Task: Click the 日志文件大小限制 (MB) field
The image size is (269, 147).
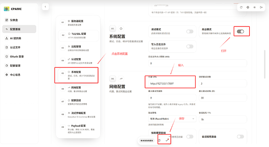Action: 198,63
